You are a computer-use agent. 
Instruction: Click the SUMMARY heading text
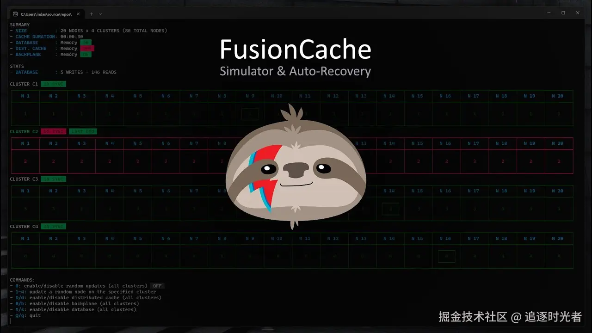20,25
